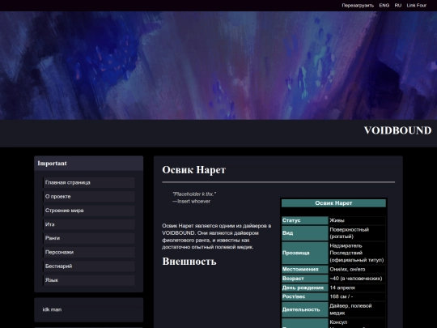Screen dimensions: 437x328
Task: Click the Освик Нарет page heading
Action: 194,170
